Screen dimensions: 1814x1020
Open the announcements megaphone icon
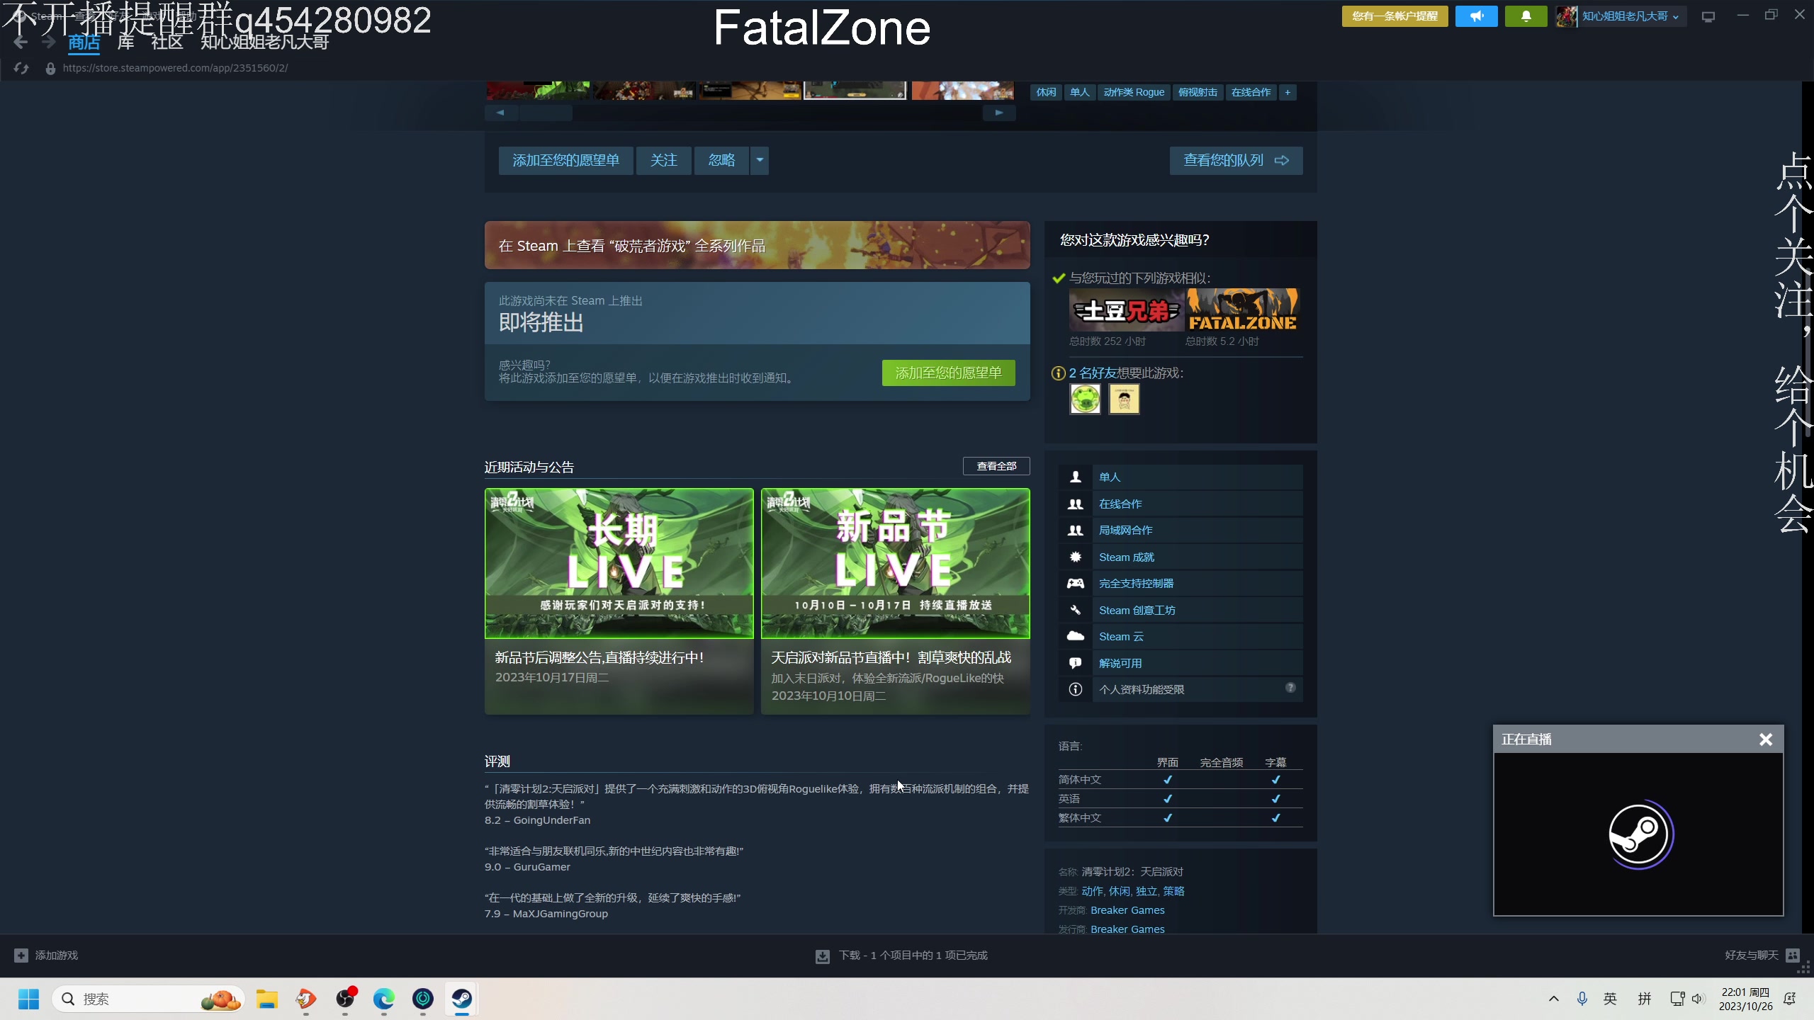click(1476, 16)
